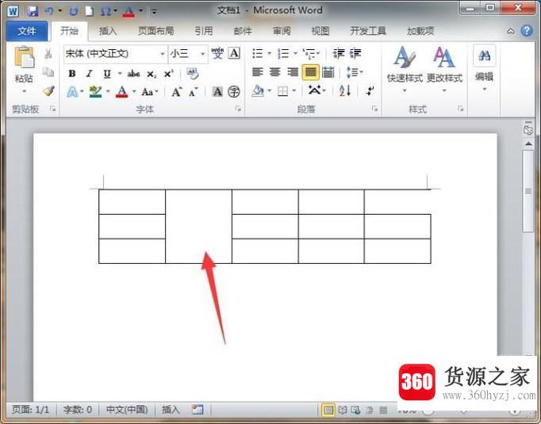Switch to the 引用 References tab
Viewport: 541px width, 424px height.
[x=204, y=31]
